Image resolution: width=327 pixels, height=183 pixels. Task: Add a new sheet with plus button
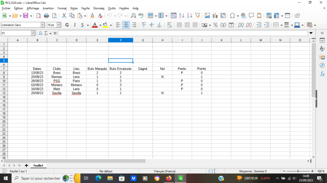tap(26, 165)
